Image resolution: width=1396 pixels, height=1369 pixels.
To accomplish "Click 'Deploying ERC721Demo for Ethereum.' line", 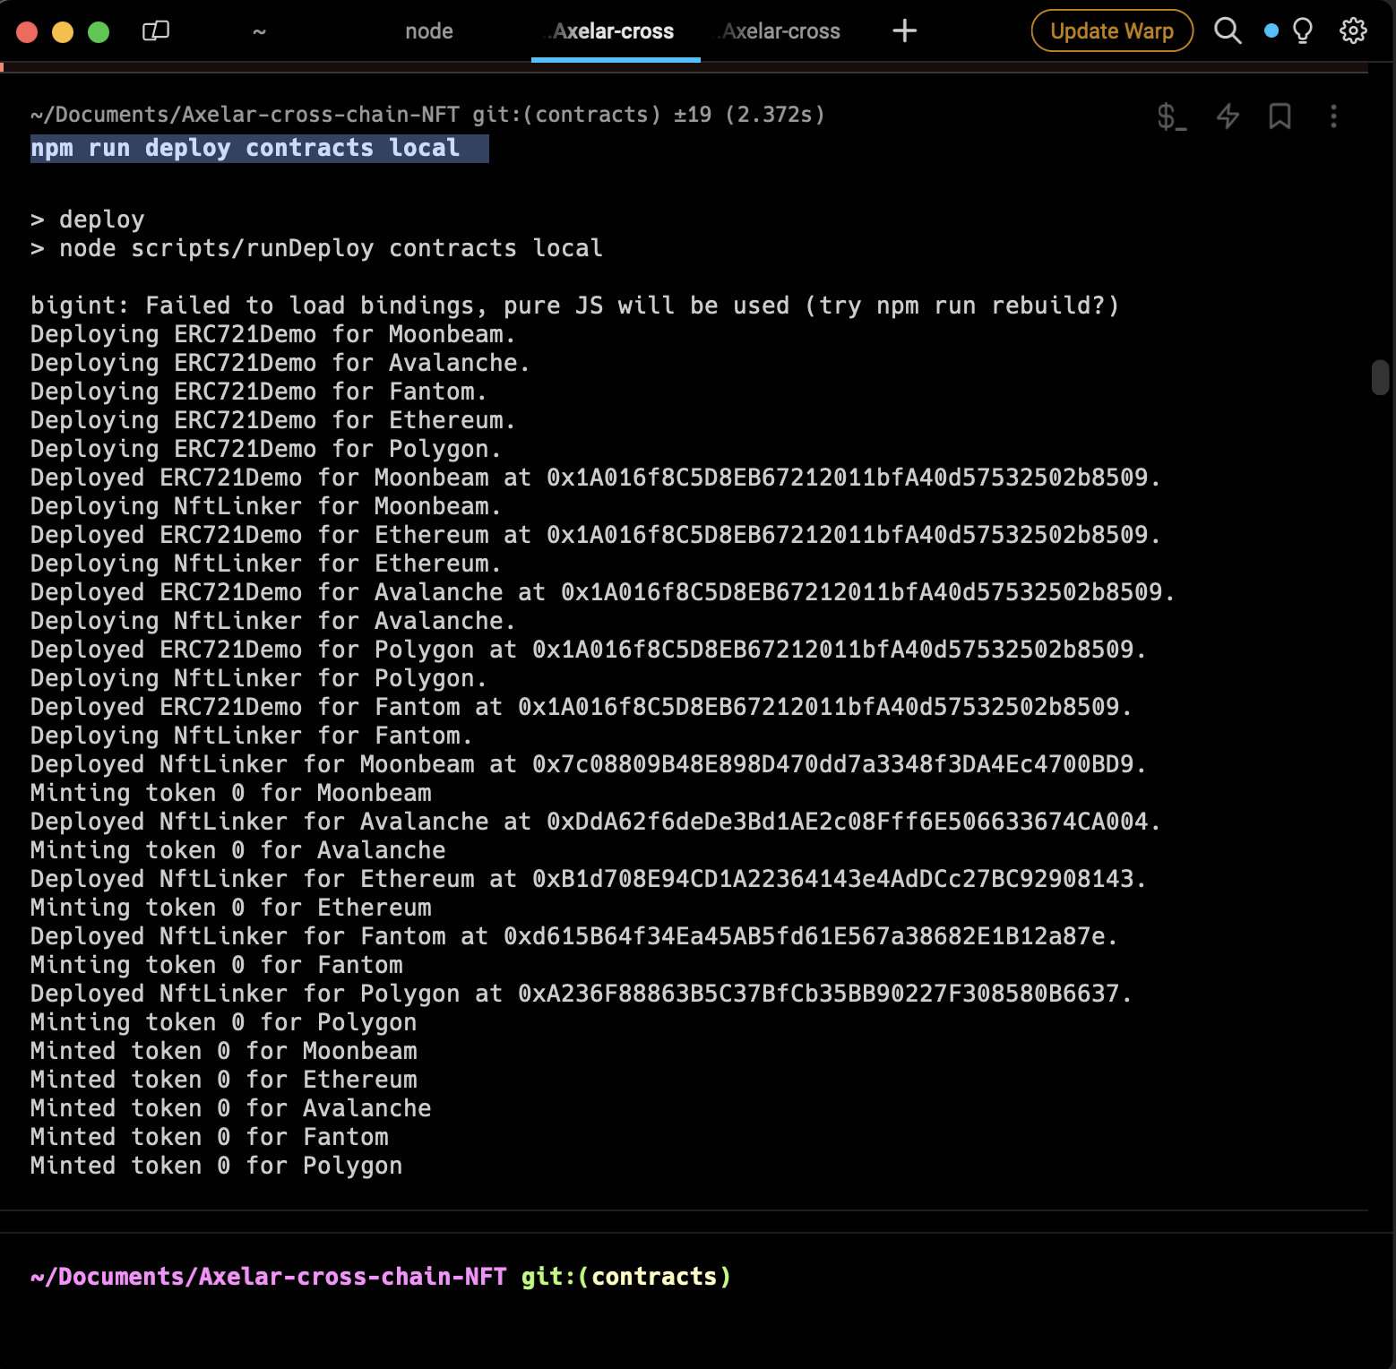I will (x=273, y=420).
